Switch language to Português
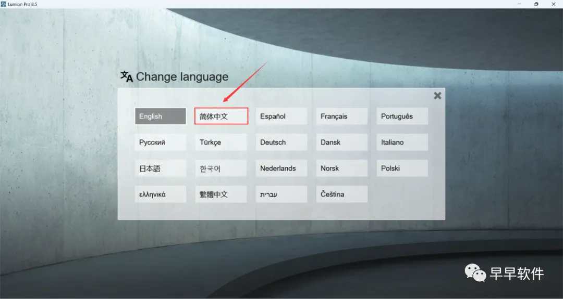This screenshot has width=563, height=299. pos(402,116)
